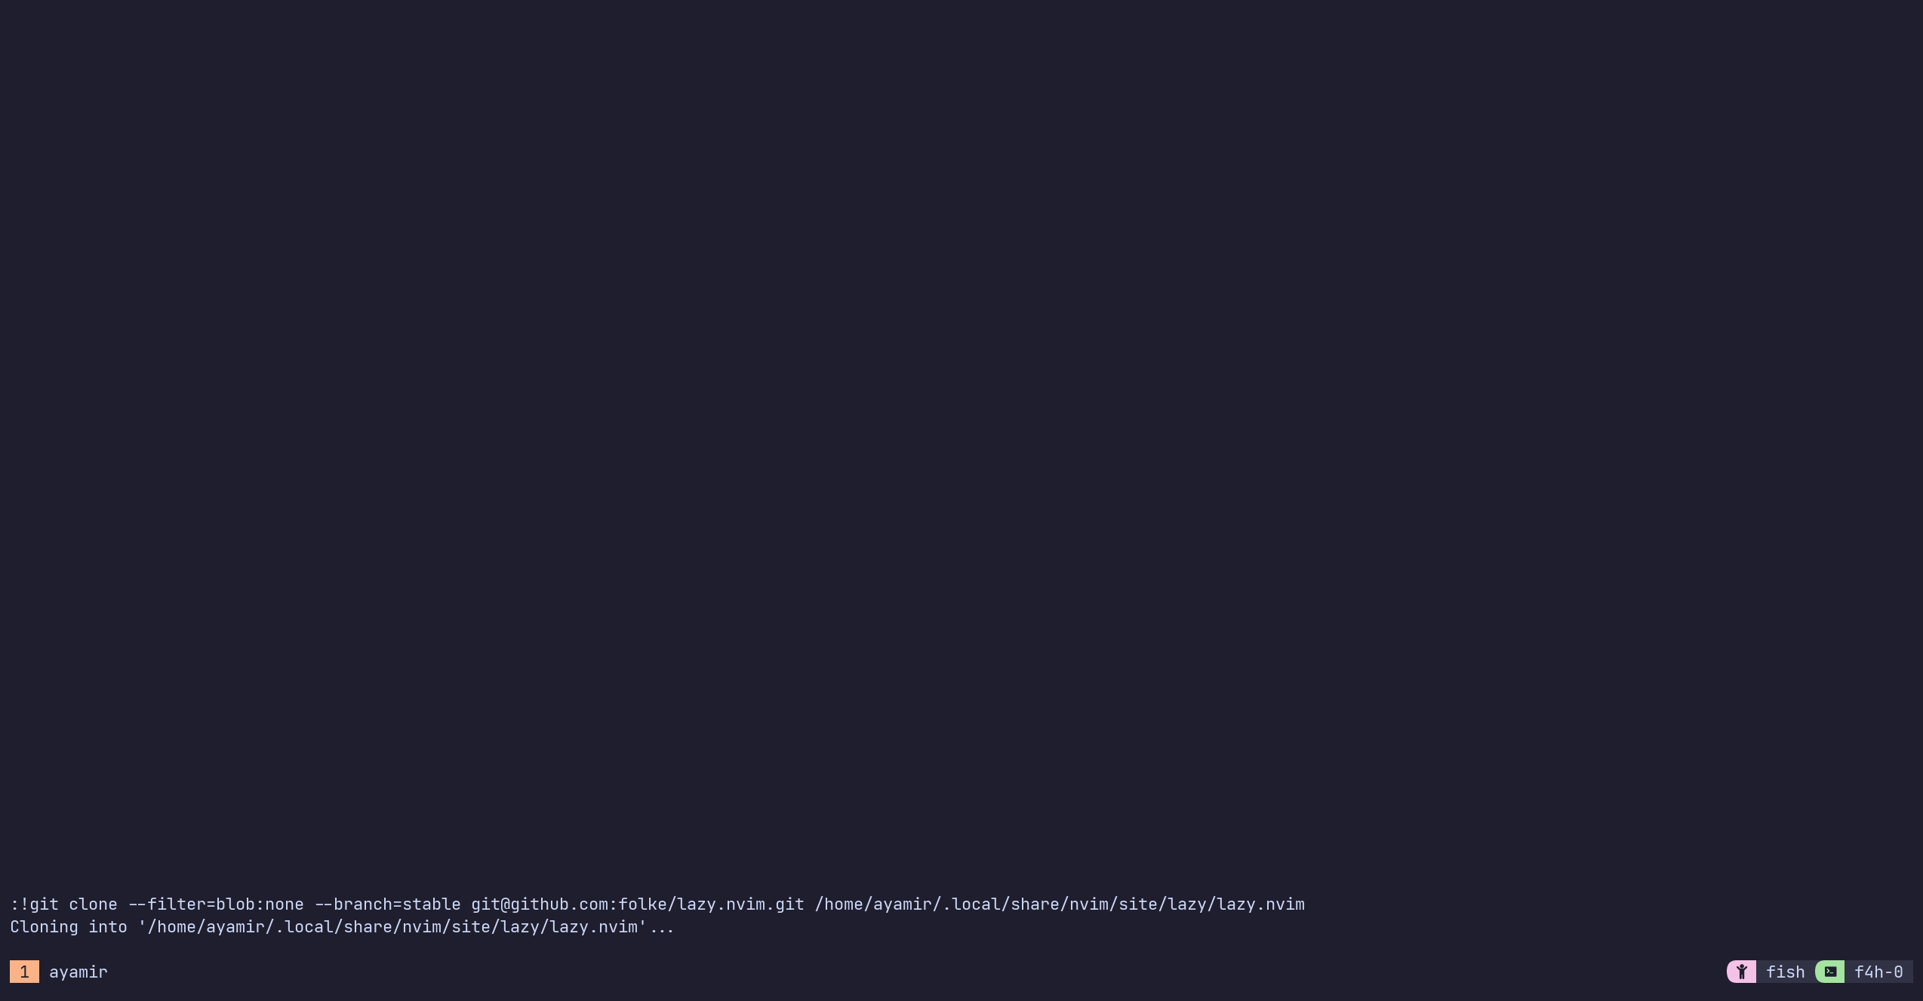
Task: Select the ayamir window name
Action: pos(78,972)
